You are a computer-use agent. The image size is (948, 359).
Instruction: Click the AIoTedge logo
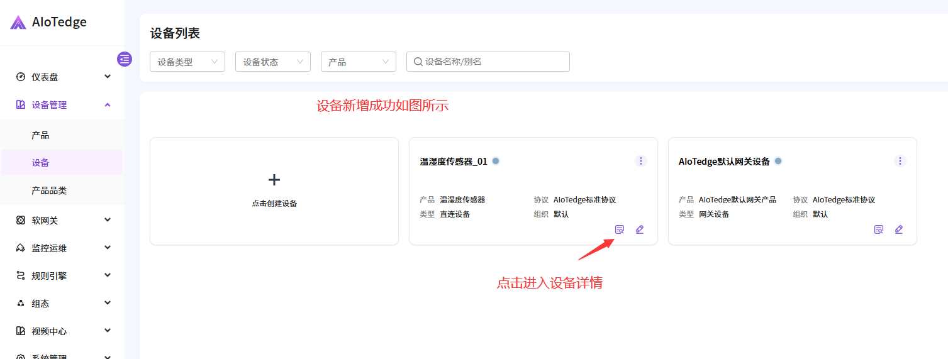point(49,23)
